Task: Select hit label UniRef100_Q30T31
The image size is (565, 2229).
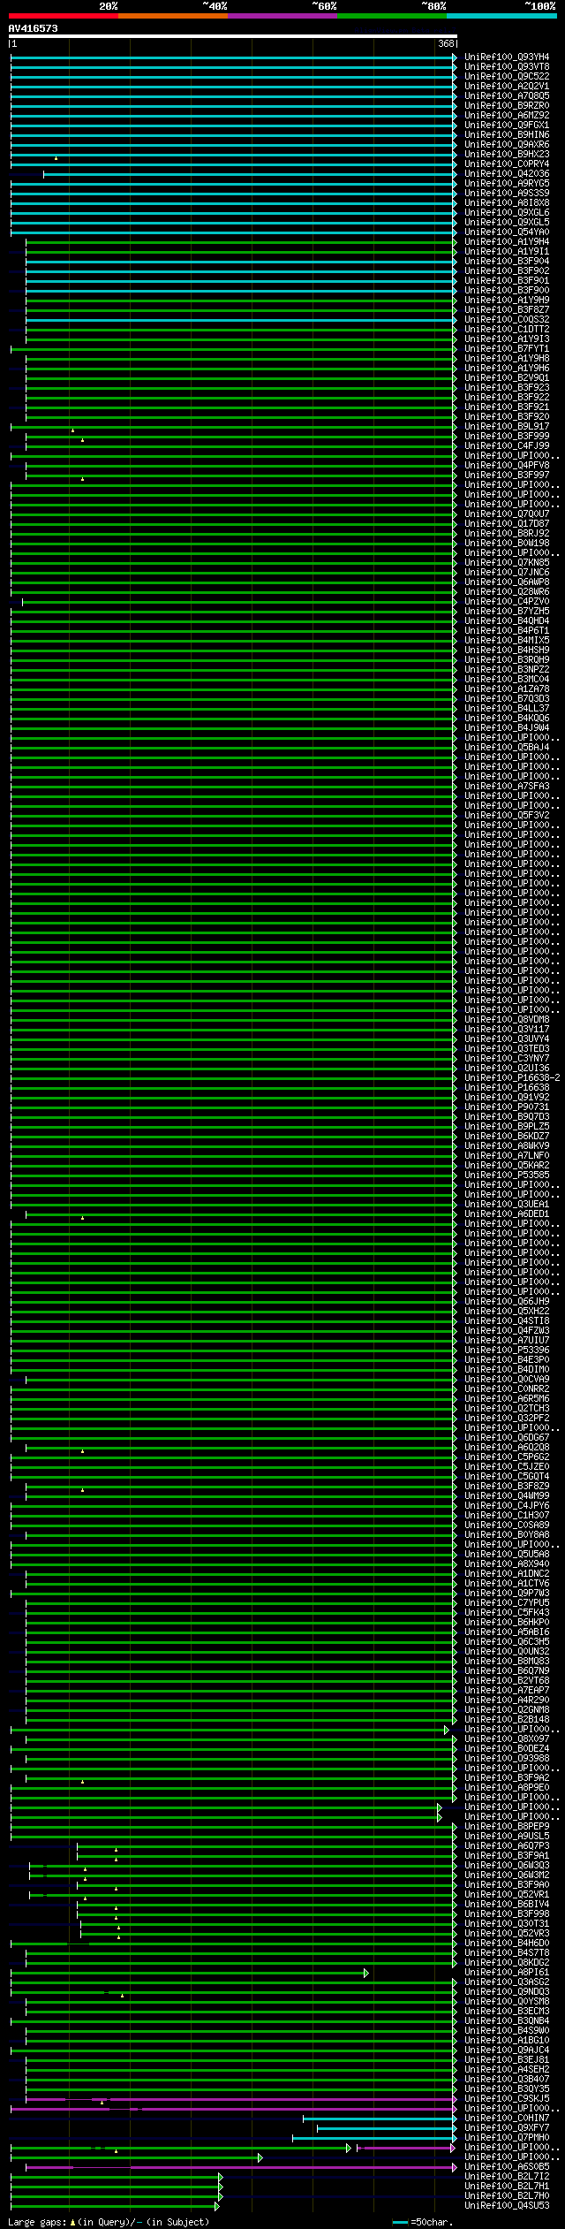Action: (x=507, y=1924)
